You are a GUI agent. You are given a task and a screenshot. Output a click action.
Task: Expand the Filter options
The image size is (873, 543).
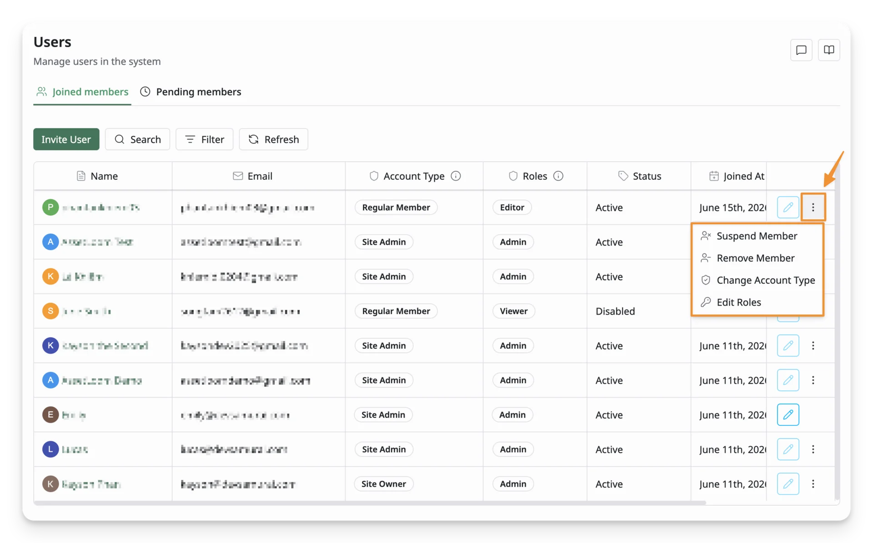pos(205,139)
